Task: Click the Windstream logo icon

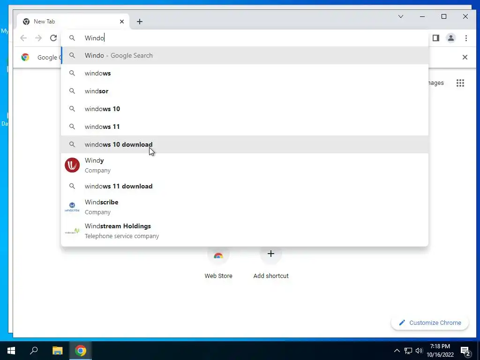Action: pos(72,231)
